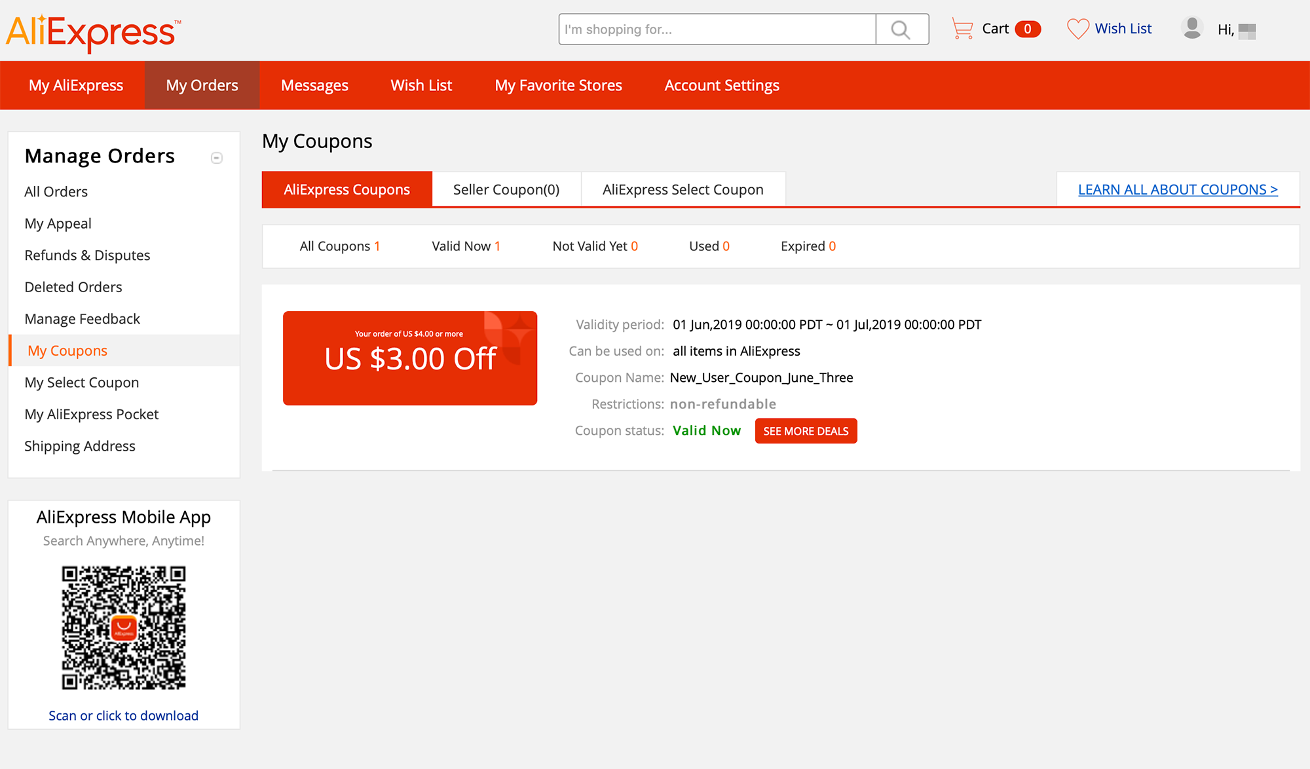Open Refunds & Disputes
This screenshot has height=769, width=1310.
pyautogui.click(x=87, y=255)
